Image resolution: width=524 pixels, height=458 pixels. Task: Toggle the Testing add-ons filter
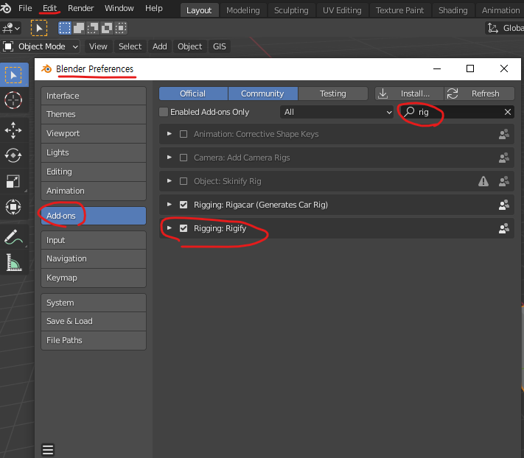[333, 94]
